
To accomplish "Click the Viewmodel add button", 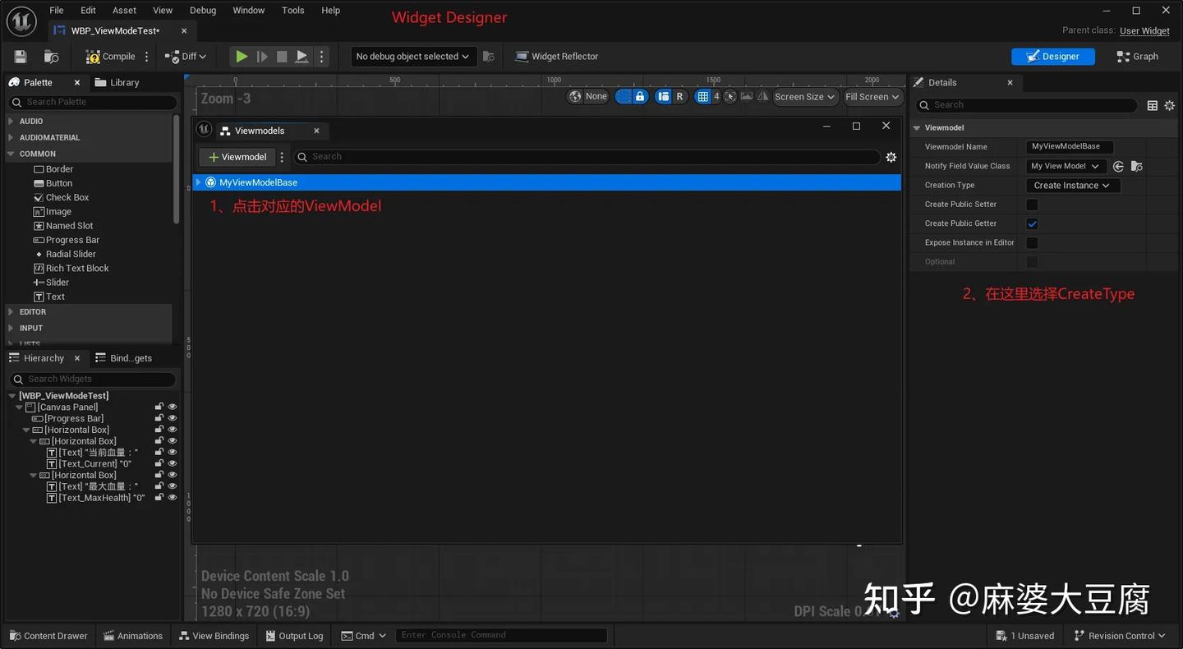I will pyautogui.click(x=237, y=156).
